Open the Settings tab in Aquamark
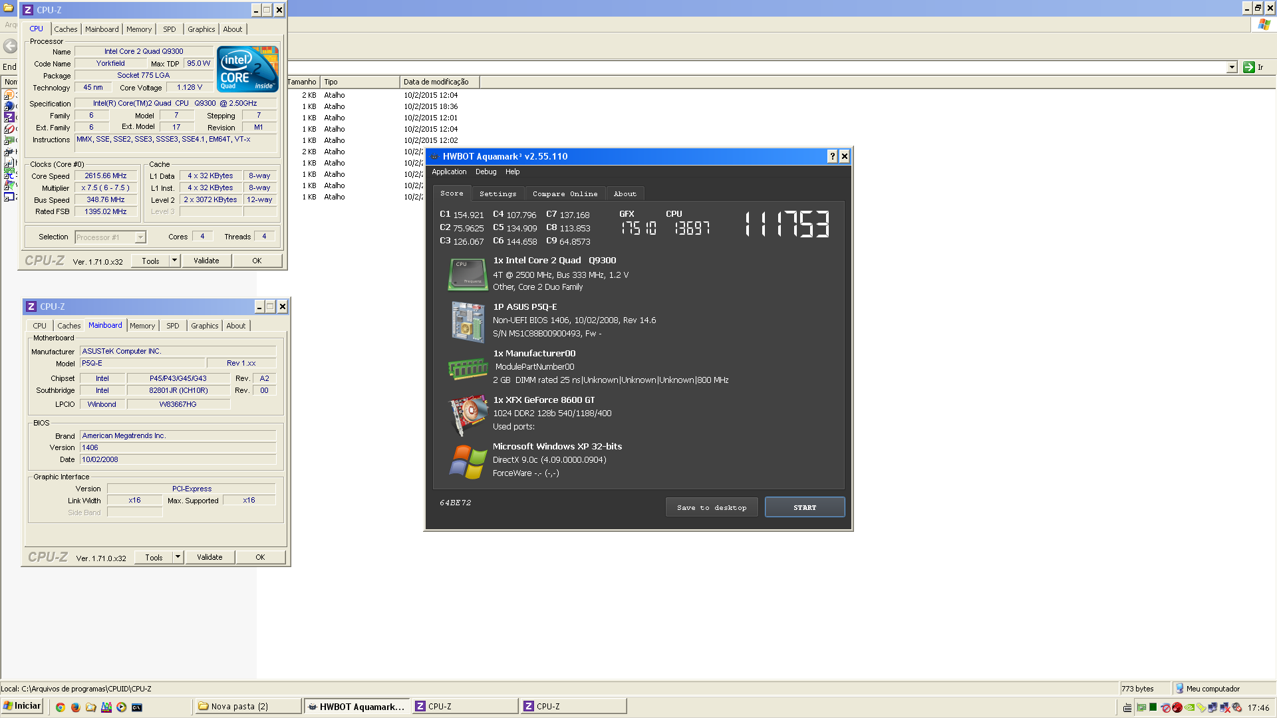The width and height of the screenshot is (1277, 718). coord(497,193)
